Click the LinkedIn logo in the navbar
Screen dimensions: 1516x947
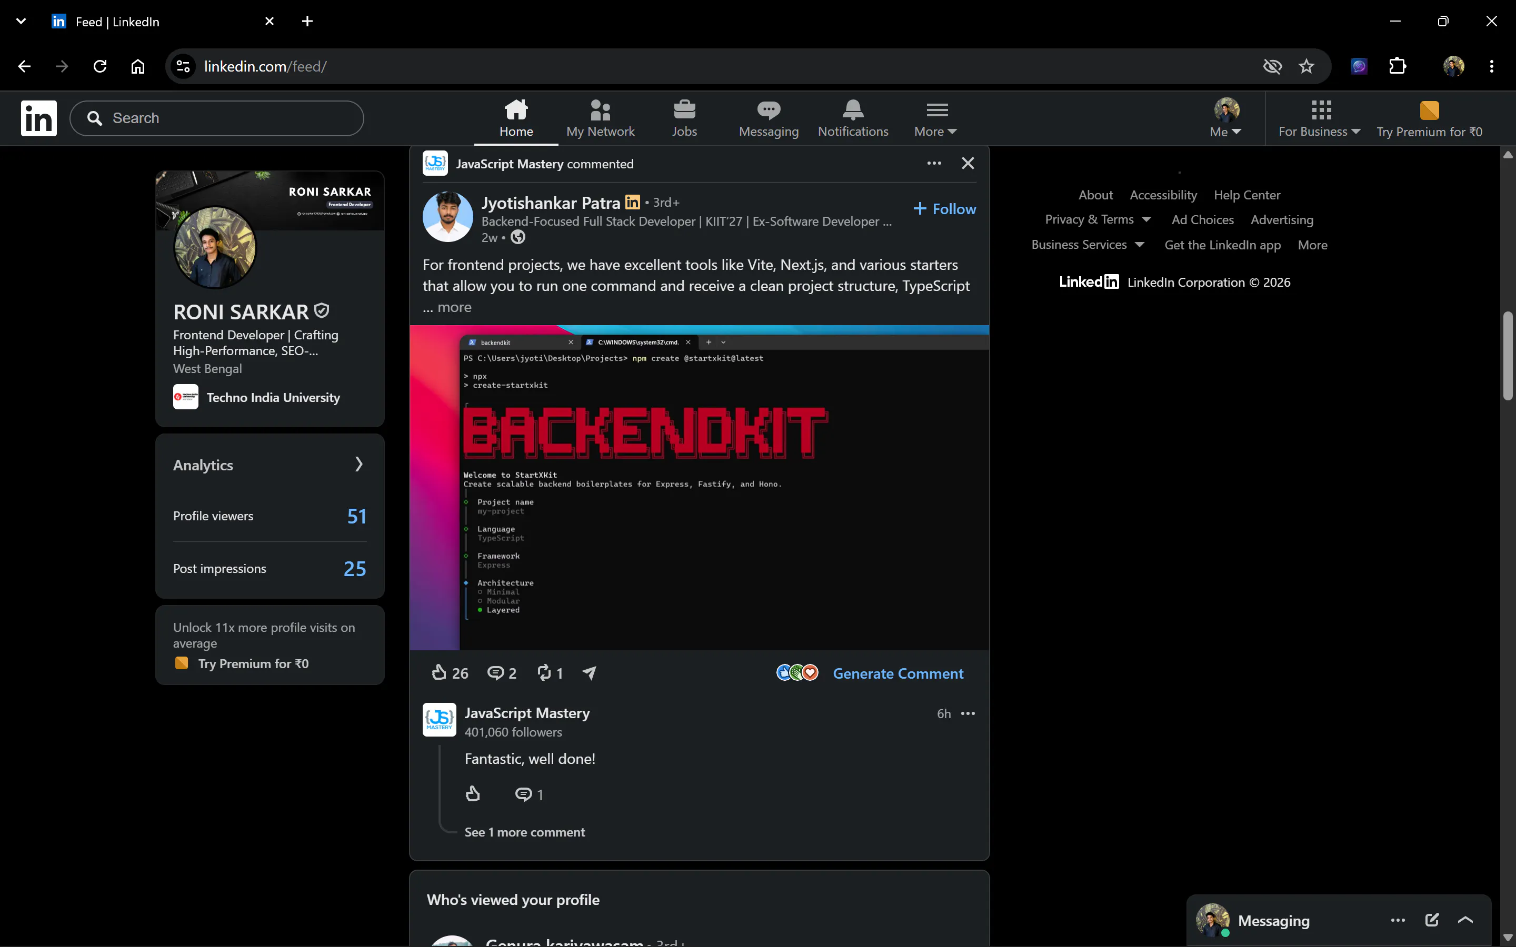[39, 118]
